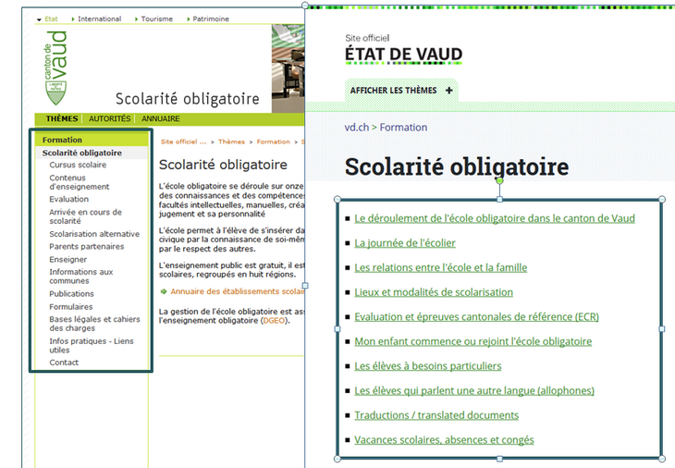Click the green rotation handle above the list
675x468 pixels.
point(499,181)
